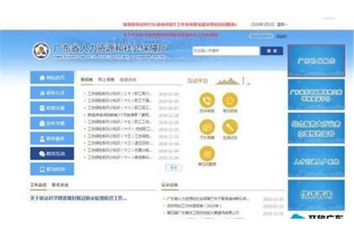The height and width of the screenshot is (236, 354).
Task: Open the 工伤保险系列小知识（十三） article
Action: pyautogui.click(x=120, y=143)
